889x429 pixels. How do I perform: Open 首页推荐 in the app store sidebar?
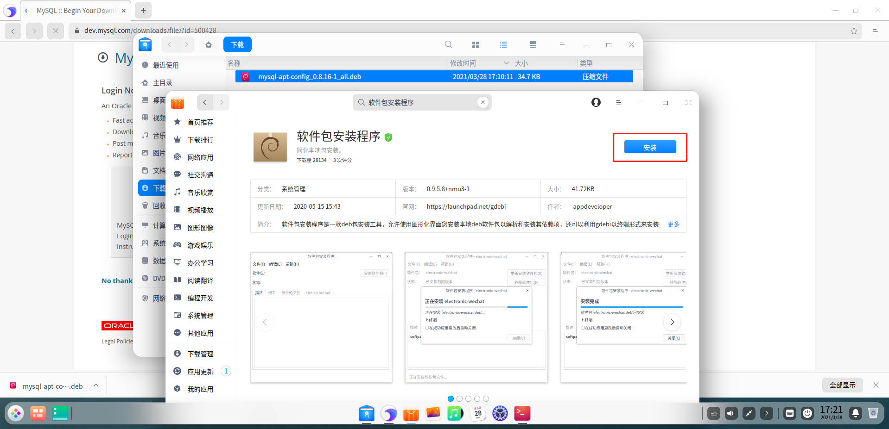pos(200,122)
